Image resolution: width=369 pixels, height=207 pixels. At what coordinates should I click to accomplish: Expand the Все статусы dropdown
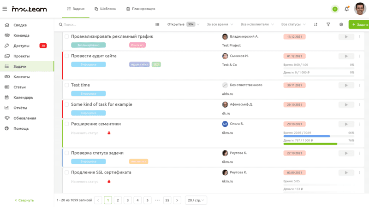(293, 24)
